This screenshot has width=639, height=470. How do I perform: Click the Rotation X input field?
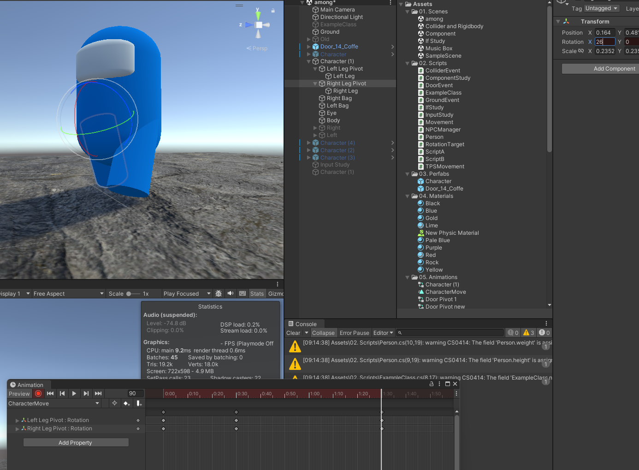coord(604,42)
